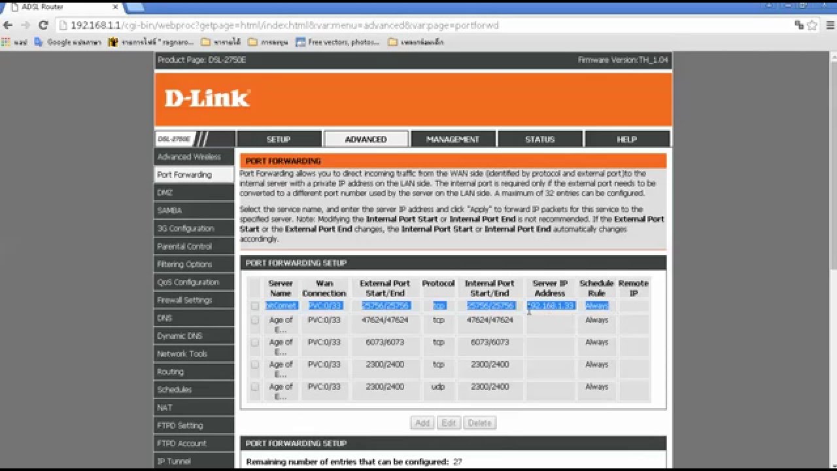Open NAT page in sidebar

pyautogui.click(x=194, y=407)
